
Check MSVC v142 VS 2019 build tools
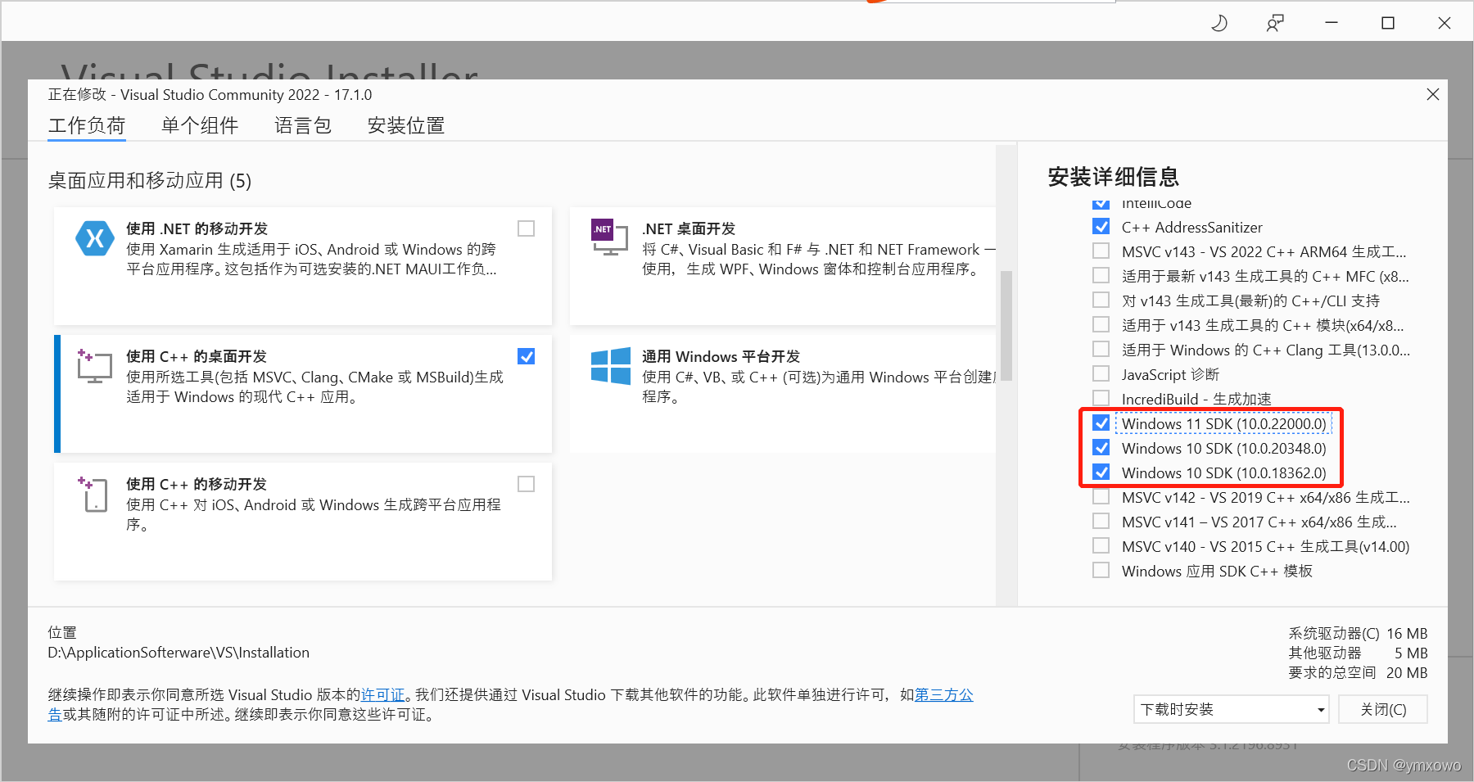tap(1101, 496)
